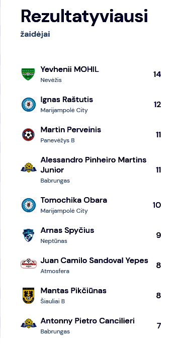Open player Martin Perveinis
184x344 pixels.
[71, 130]
